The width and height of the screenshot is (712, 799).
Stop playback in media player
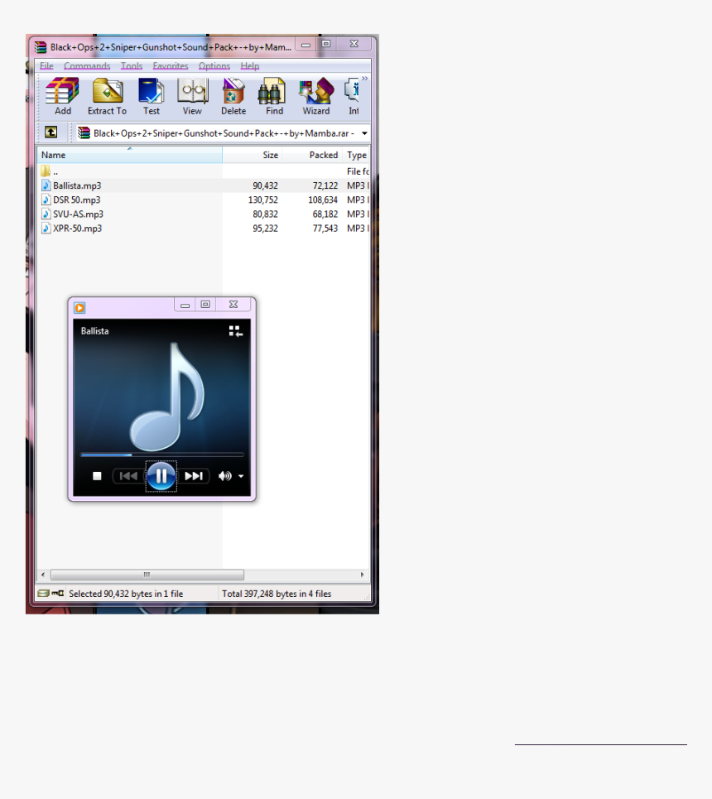point(97,476)
